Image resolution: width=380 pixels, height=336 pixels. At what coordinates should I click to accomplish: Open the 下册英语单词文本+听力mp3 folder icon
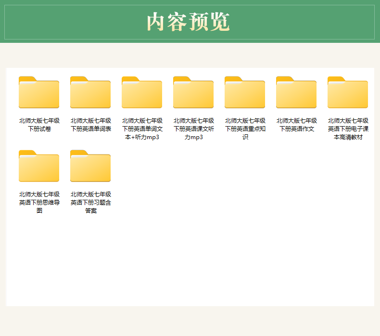coord(142,92)
